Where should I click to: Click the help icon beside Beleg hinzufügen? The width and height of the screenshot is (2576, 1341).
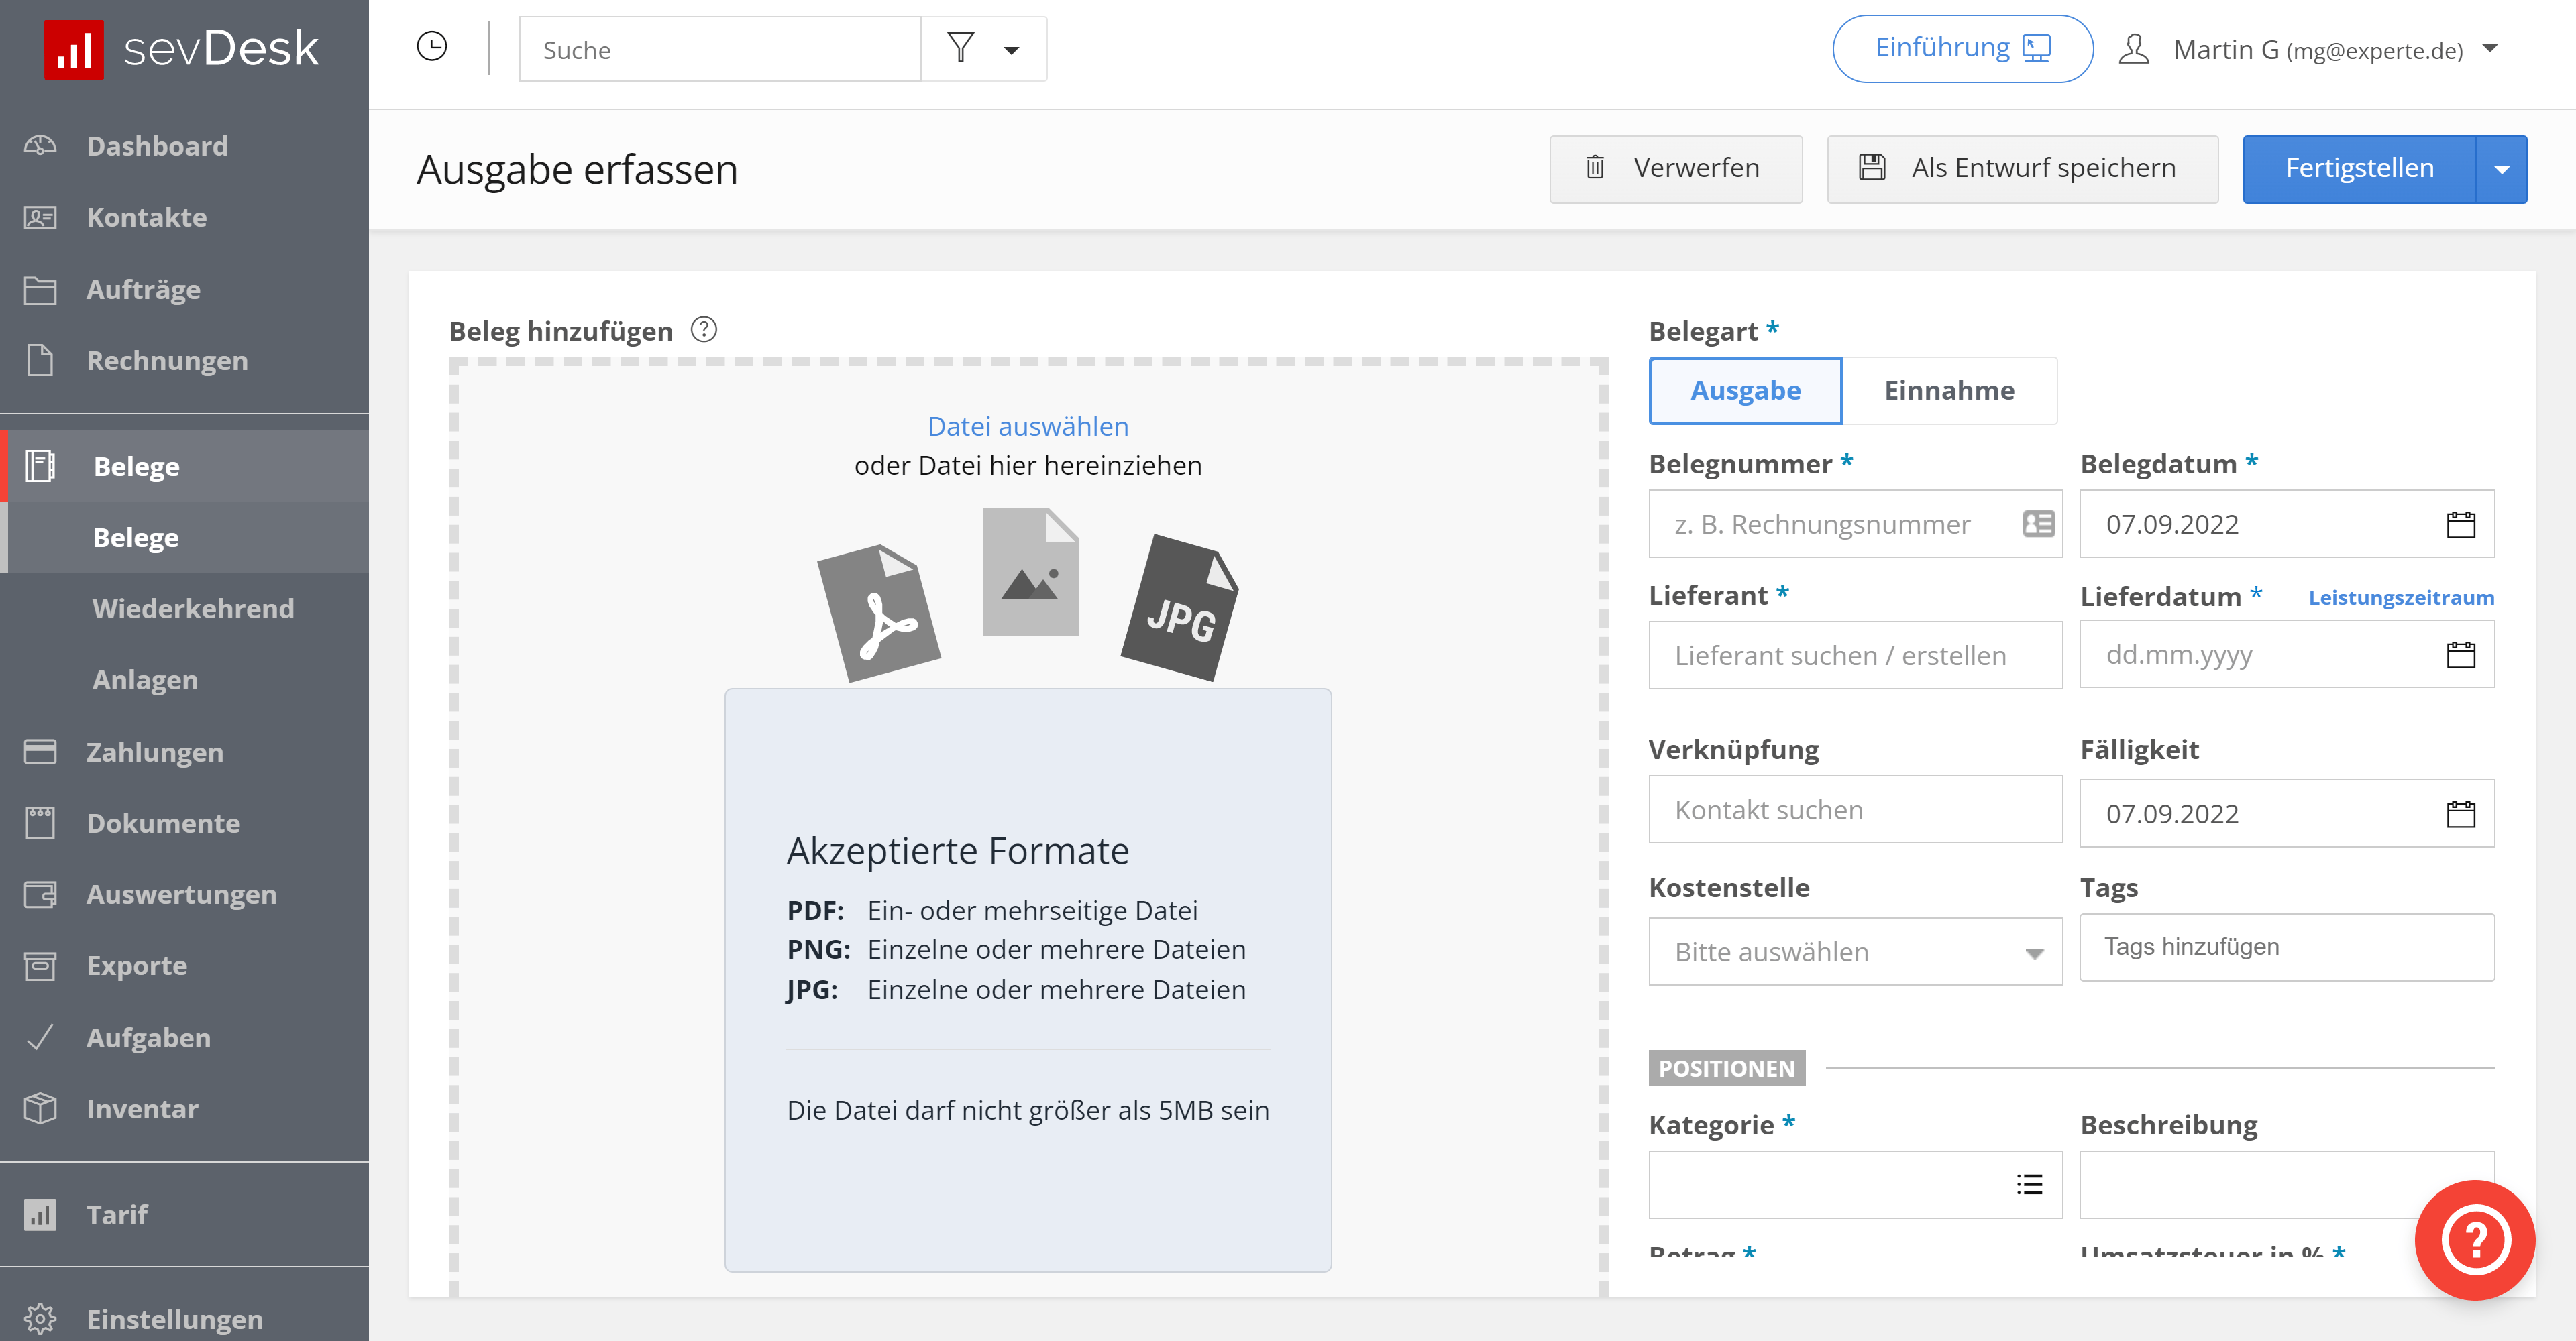click(704, 330)
